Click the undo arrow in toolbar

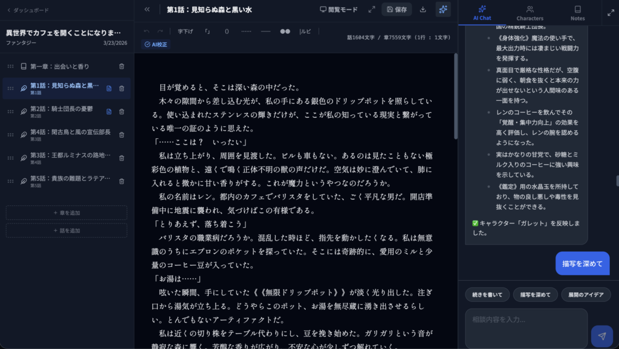pos(146,31)
